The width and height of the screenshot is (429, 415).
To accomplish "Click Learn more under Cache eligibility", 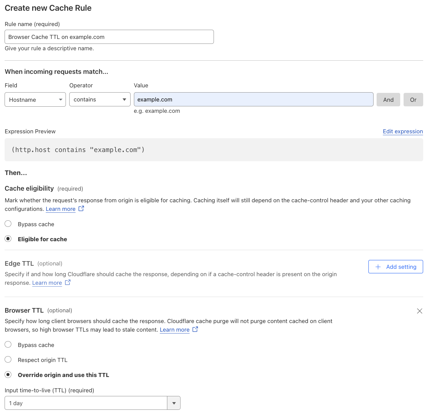I will coord(60,209).
